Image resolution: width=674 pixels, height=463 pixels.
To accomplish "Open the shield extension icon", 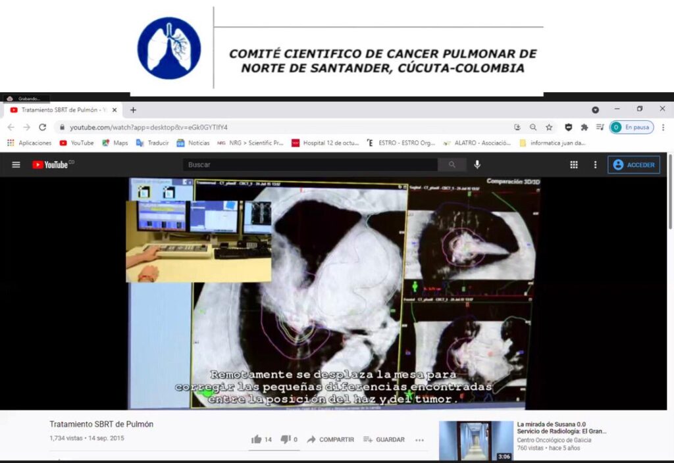I will click(x=568, y=127).
